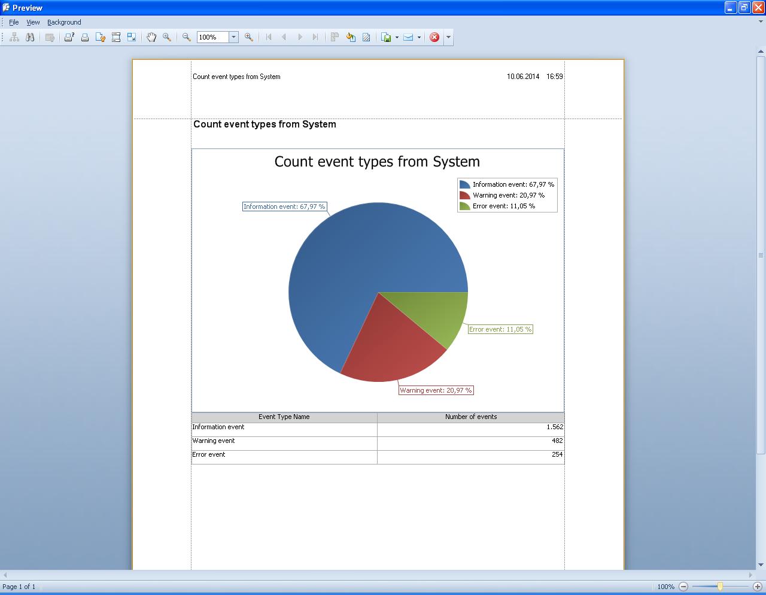
Task: Open the Watermark icon
Action: click(x=366, y=37)
